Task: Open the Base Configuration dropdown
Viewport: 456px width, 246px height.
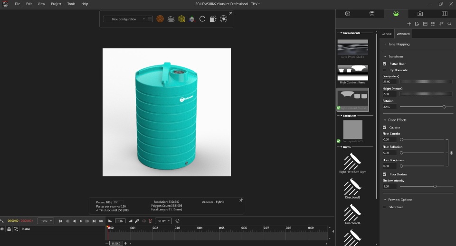Action: [x=124, y=19]
